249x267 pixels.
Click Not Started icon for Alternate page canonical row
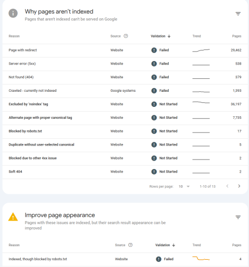tap(154, 118)
